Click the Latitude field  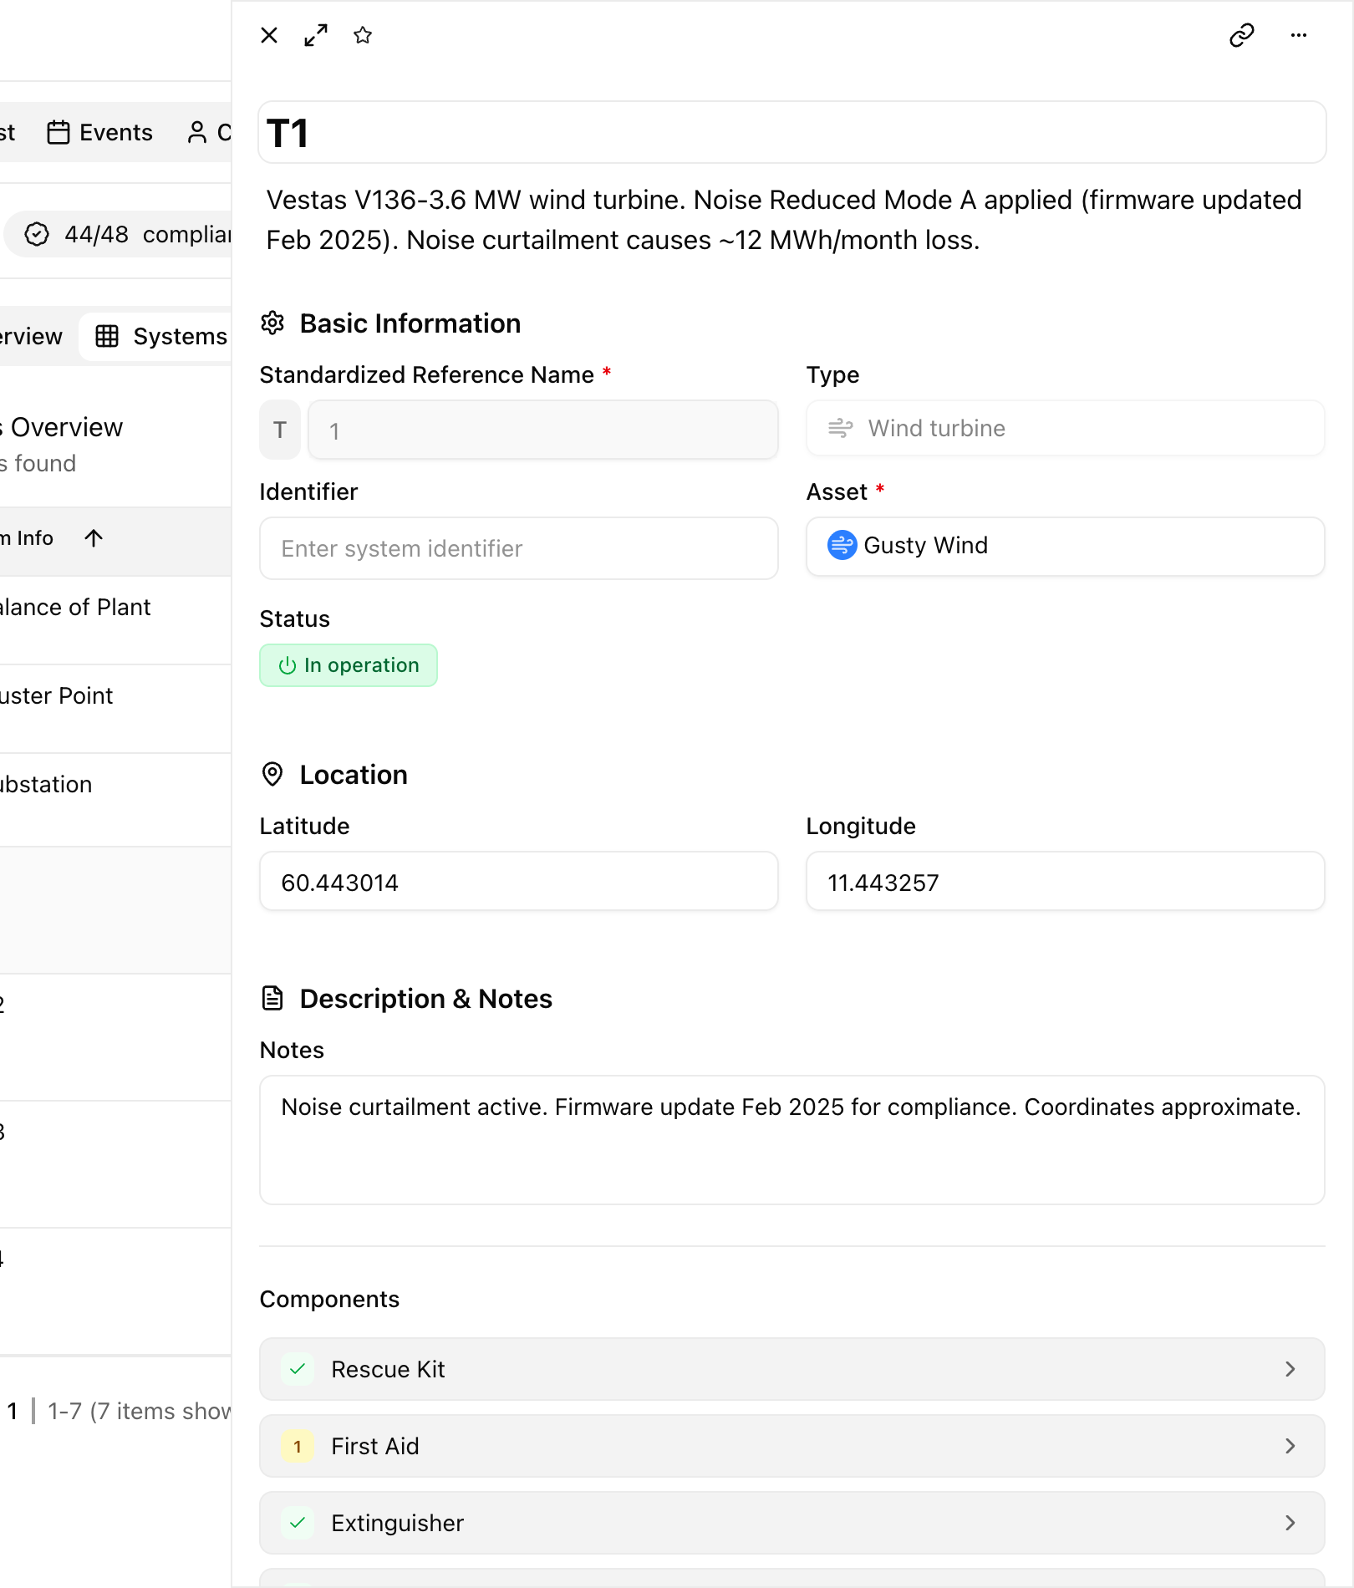519,882
